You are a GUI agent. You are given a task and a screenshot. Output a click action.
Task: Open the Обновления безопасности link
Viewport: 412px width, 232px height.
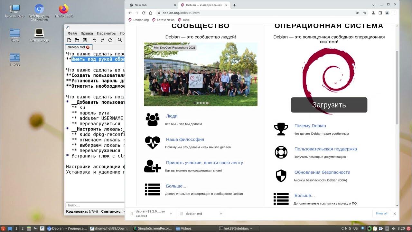pyautogui.click(x=322, y=172)
